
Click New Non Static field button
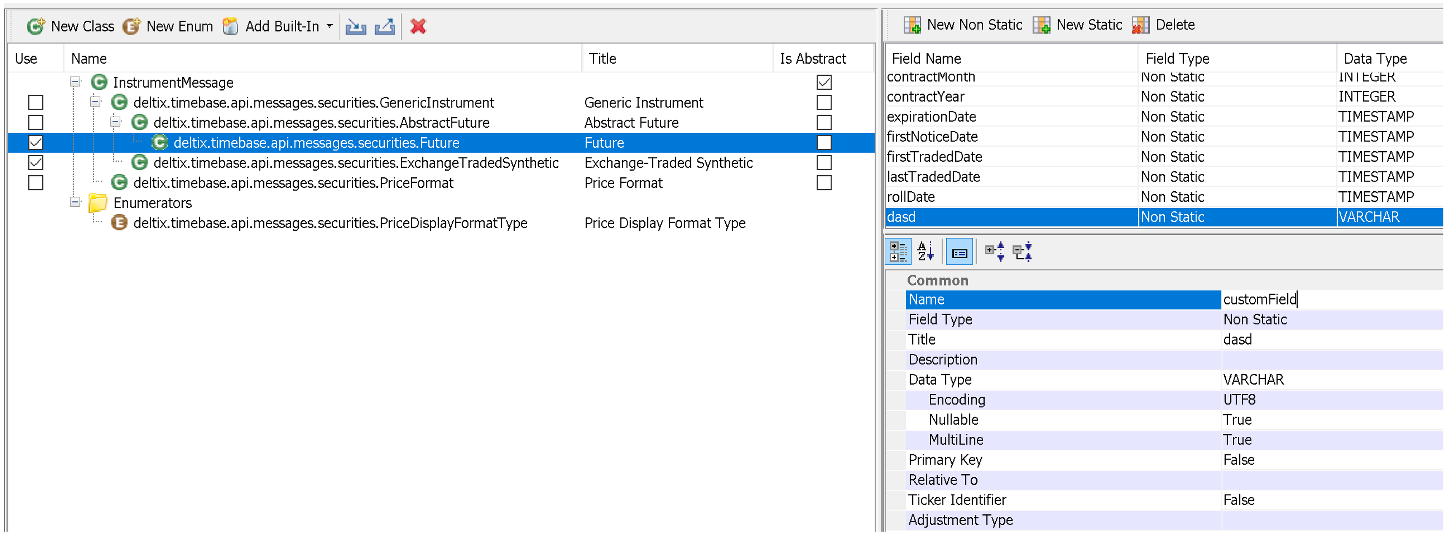[963, 25]
